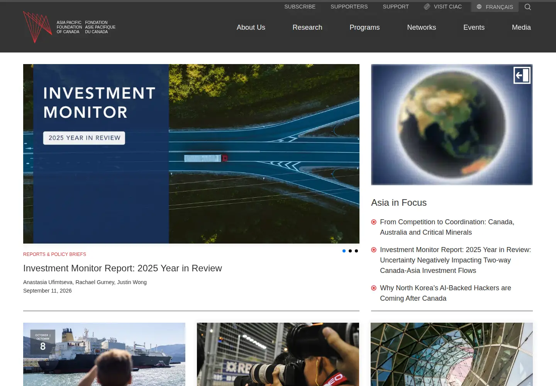Select the first carousel dot

coord(344,251)
